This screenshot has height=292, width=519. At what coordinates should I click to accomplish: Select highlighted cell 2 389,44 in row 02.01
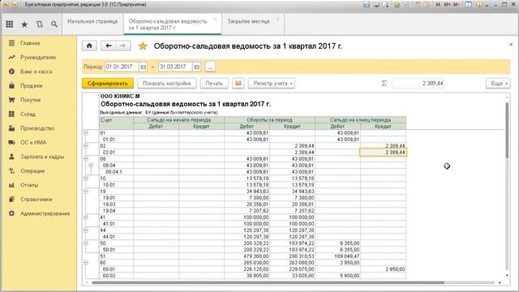[384, 152]
